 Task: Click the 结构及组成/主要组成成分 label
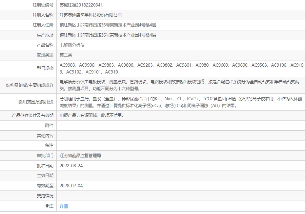pyautogui.click(x=30, y=85)
